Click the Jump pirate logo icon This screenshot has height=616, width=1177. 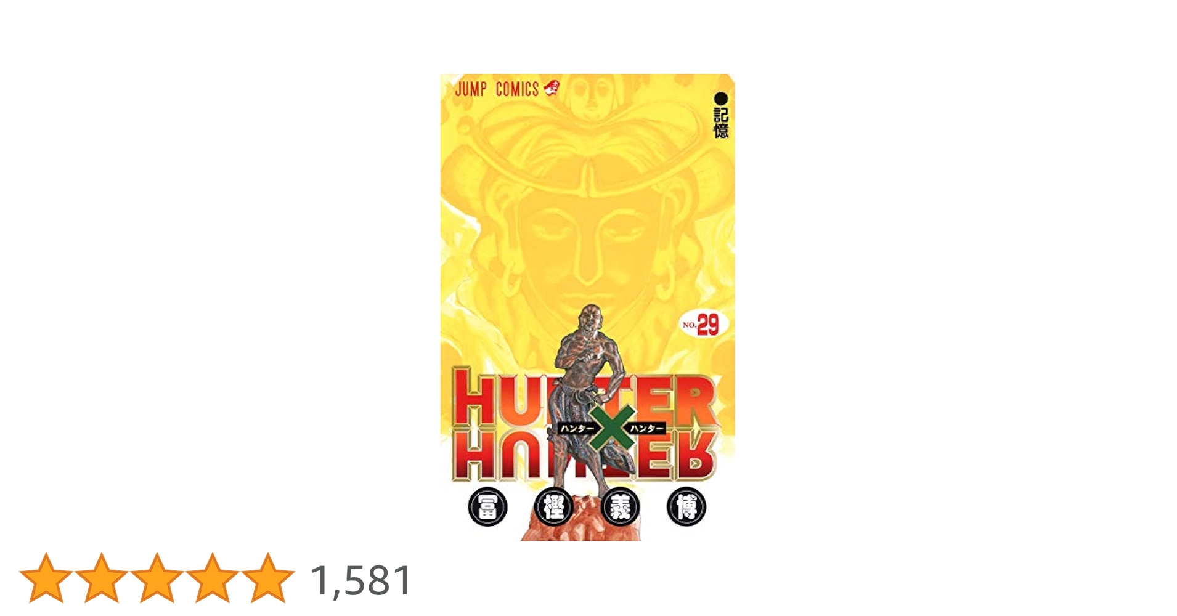click(x=552, y=87)
